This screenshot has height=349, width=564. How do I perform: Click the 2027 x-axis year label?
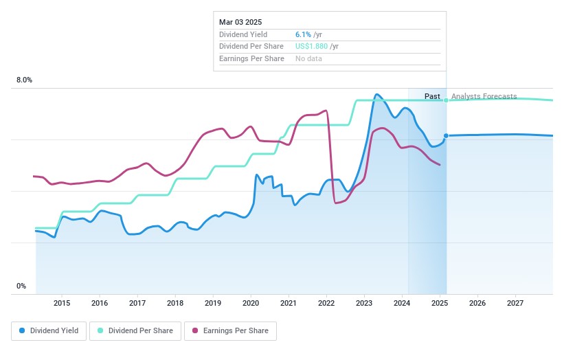tap(515, 303)
